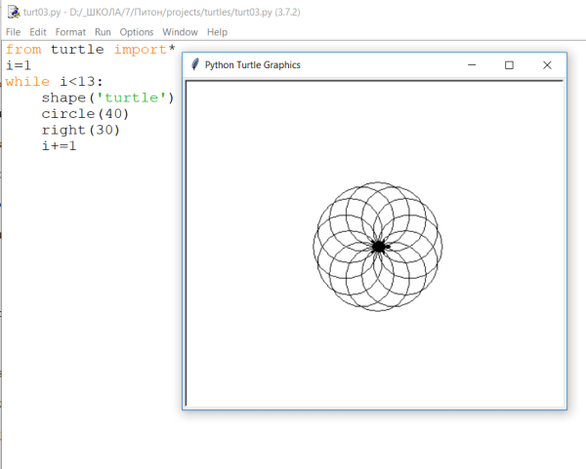Click the black turtle at the drawing's center

(x=379, y=247)
